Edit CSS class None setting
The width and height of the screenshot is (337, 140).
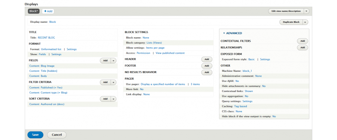click(239, 111)
